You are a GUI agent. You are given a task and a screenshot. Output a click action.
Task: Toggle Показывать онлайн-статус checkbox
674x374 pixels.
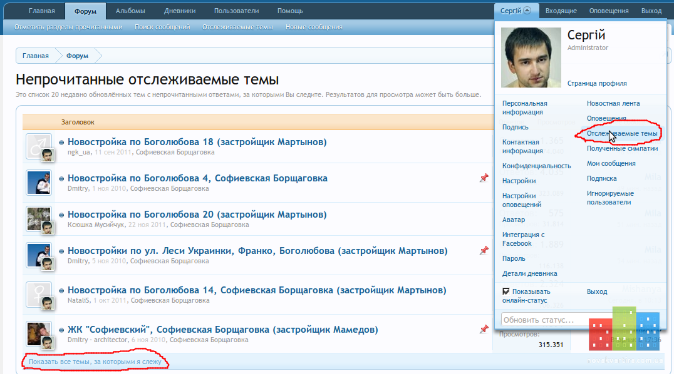[x=506, y=291]
